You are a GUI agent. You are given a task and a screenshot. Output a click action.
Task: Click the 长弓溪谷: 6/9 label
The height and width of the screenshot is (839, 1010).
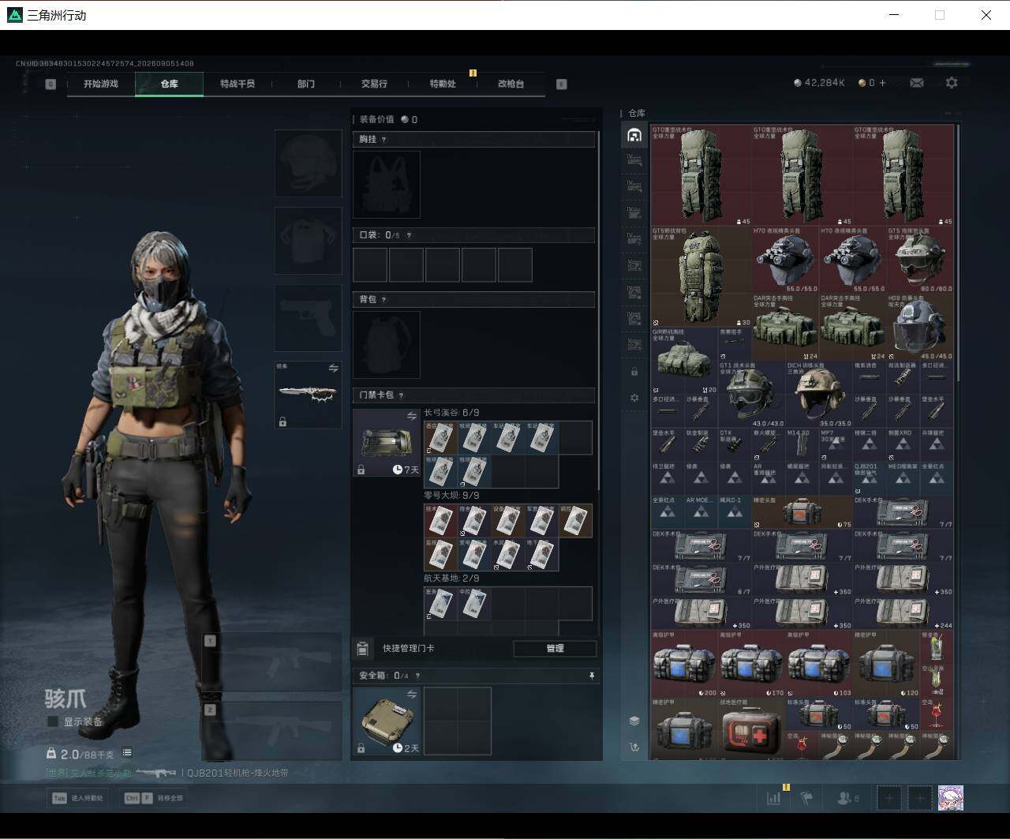click(x=451, y=413)
